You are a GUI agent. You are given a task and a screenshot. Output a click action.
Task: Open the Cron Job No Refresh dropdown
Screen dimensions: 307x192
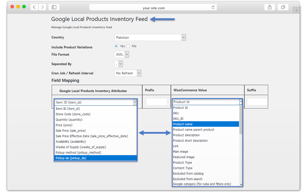[128, 73]
